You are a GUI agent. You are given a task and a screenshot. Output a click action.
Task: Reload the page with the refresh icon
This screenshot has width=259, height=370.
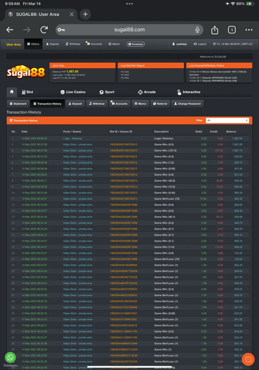[44, 30]
